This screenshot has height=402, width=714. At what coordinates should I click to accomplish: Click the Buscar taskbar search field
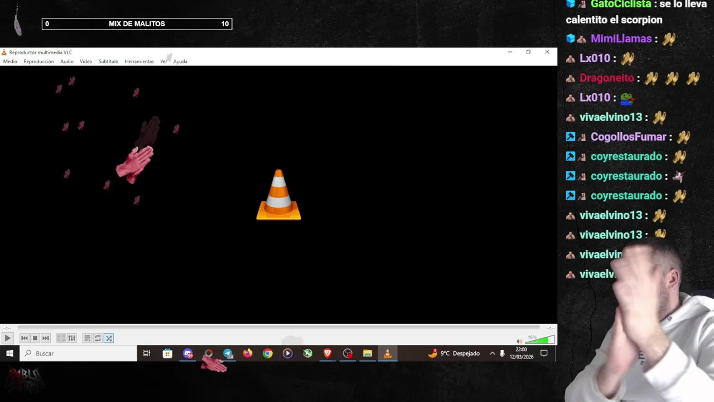tap(79, 353)
